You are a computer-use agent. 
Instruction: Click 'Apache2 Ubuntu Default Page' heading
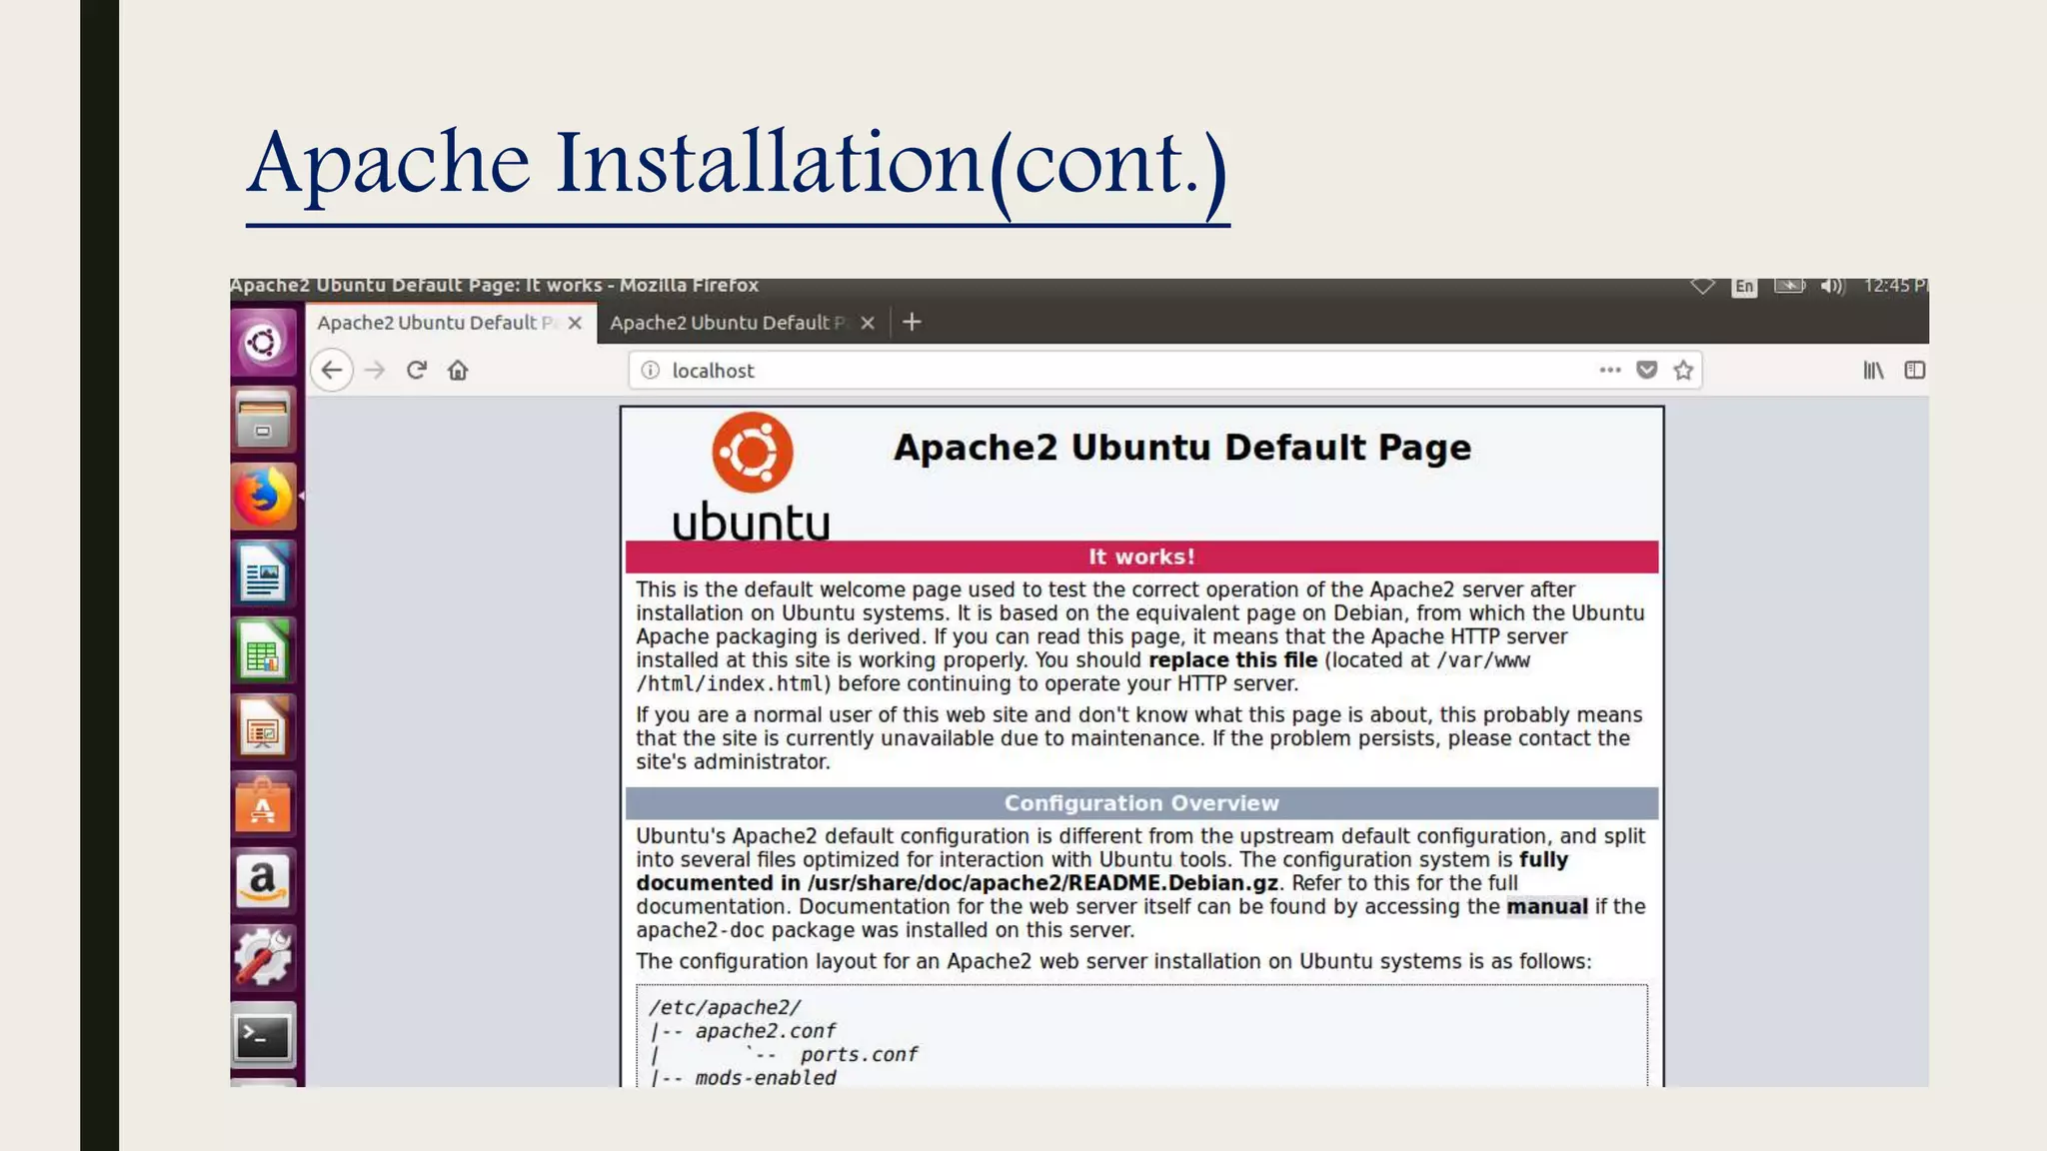pos(1182,448)
